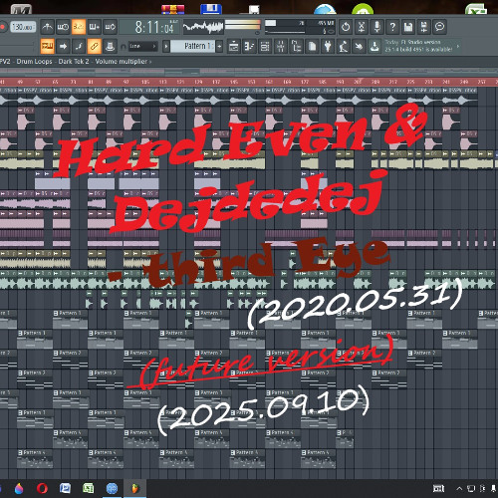Click the Volume multiplier hint text
This screenshot has width=498, height=498.
(122, 62)
